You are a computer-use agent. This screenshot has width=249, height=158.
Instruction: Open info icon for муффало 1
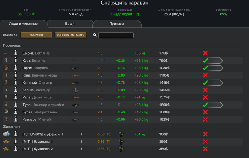(x=16, y=134)
